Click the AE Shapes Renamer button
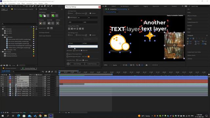This screenshot has height=118, width=210. [x=44, y=32]
